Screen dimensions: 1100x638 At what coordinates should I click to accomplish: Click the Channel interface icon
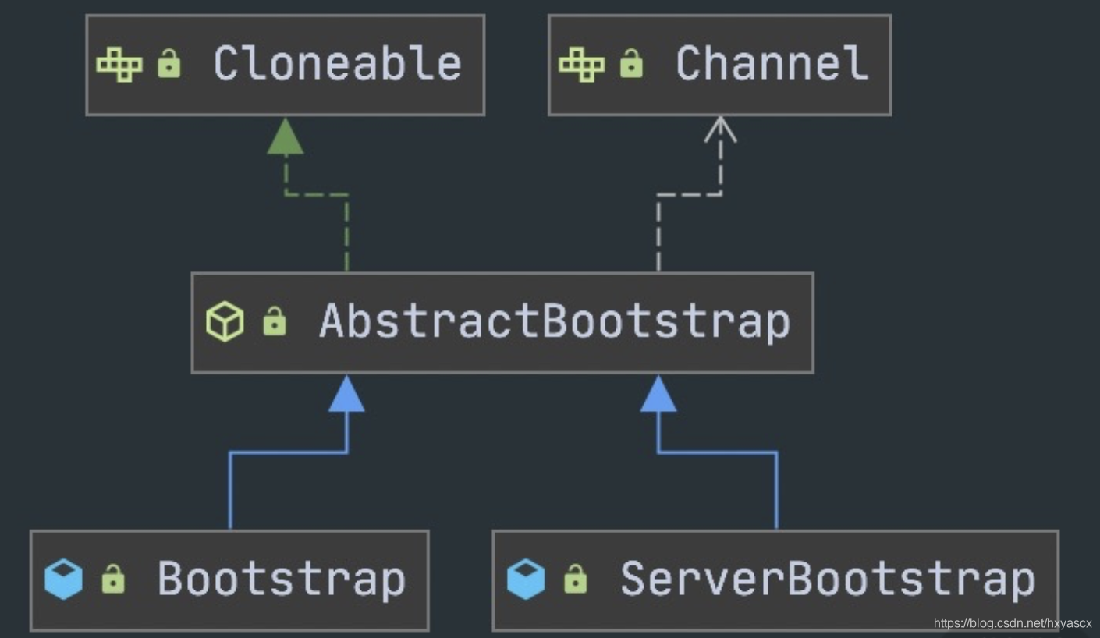pyautogui.click(x=582, y=64)
